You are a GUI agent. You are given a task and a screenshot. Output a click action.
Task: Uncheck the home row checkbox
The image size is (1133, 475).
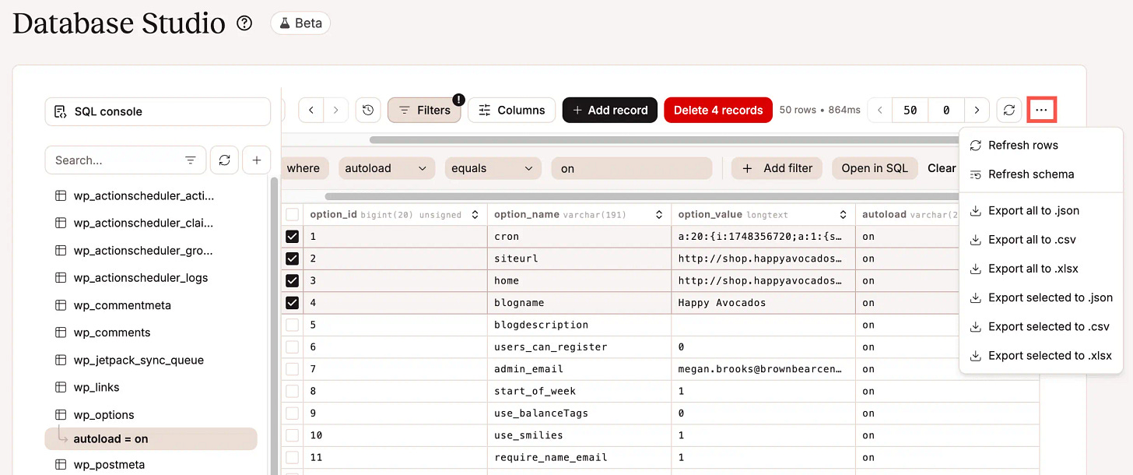(292, 280)
